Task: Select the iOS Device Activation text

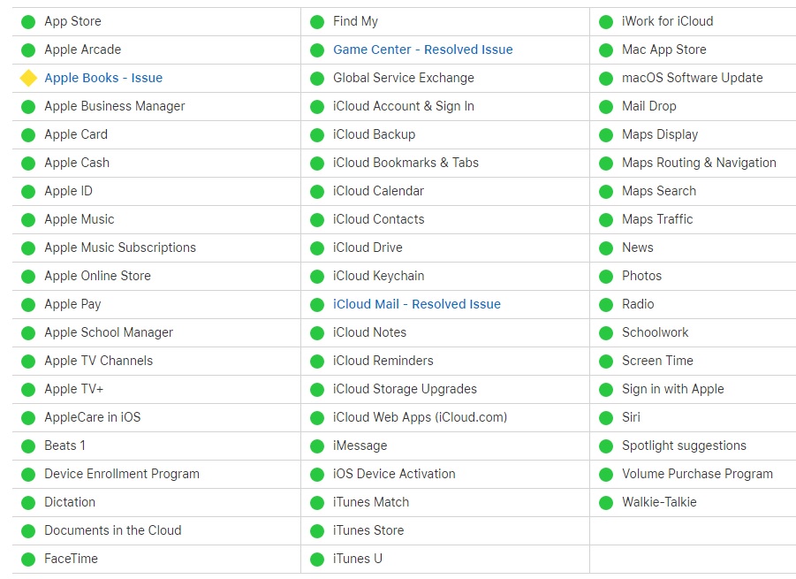Action: [394, 474]
